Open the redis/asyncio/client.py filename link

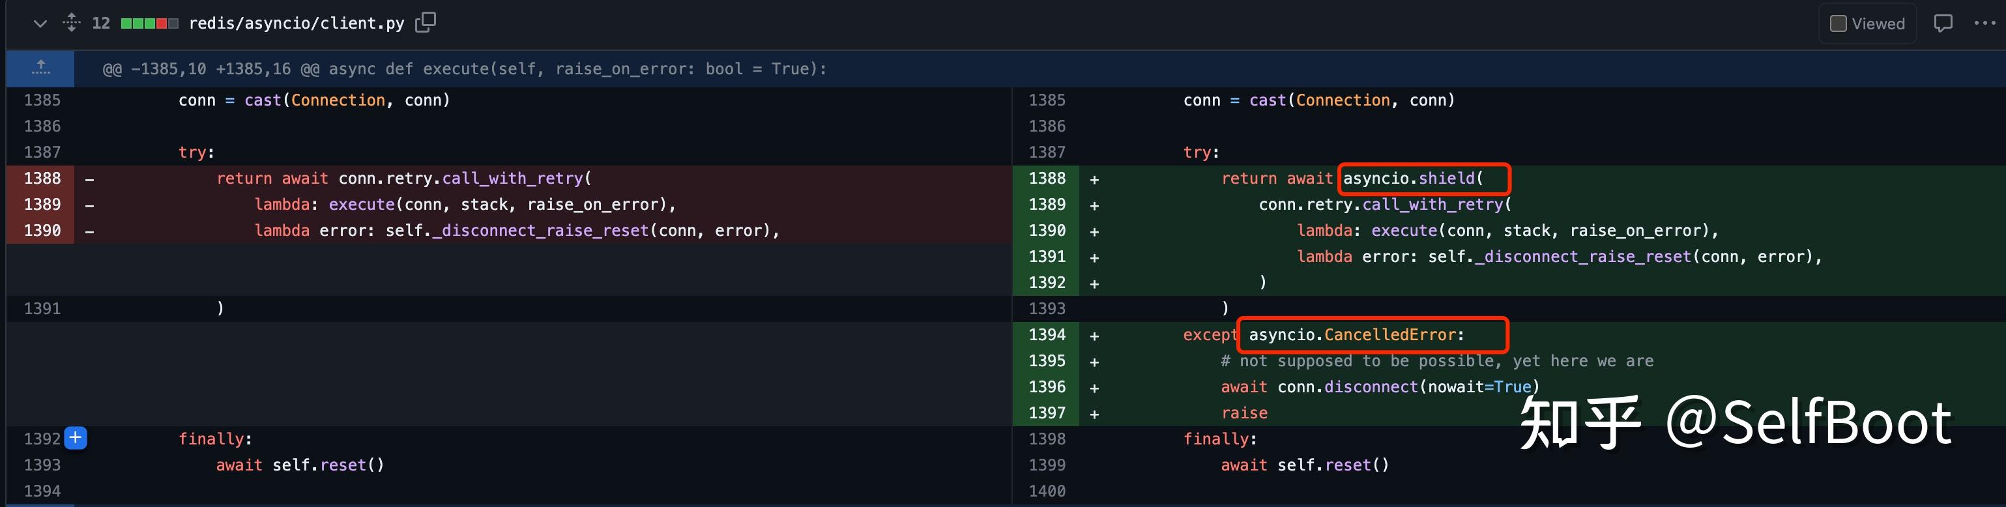(297, 23)
